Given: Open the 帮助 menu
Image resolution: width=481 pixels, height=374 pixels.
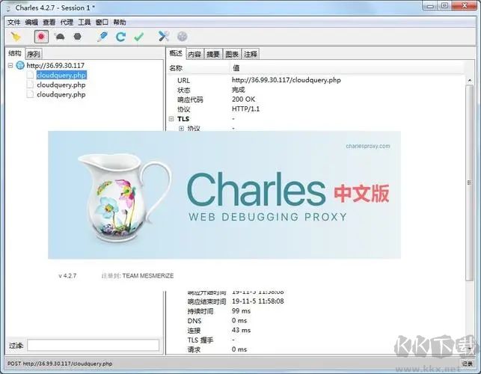Looking at the screenshot, I should 120,22.
